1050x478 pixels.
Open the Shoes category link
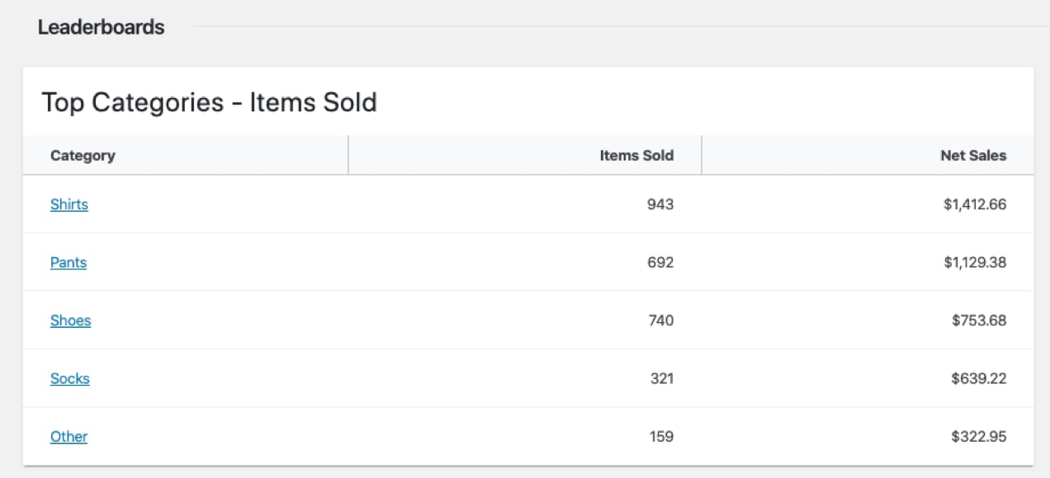tap(70, 321)
